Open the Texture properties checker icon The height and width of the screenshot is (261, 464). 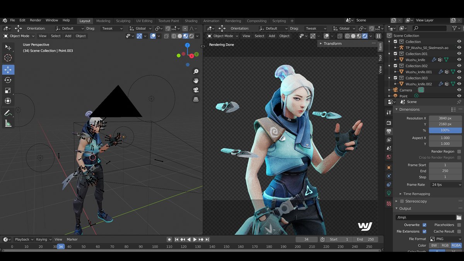click(x=389, y=203)
